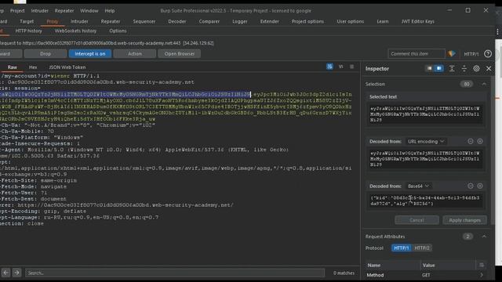Screen dimensions: 502x282
Task: Open the Intruder menu in the menu bar
Action: pyautogui.click(x=40, y=10)
